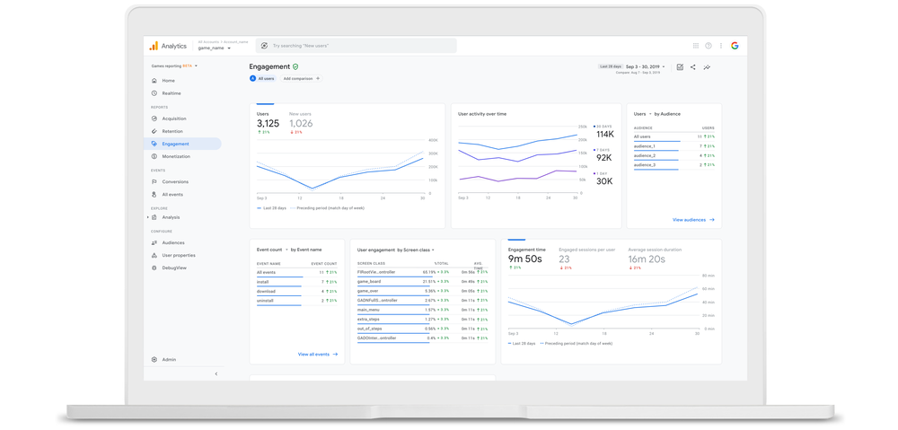Click the Conversions flag icon
Viewport: 898px width, 430px height.
click(x=154, y=181)
